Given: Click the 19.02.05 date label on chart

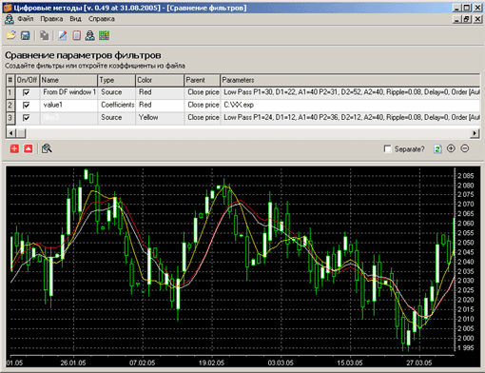Looking at the screenshot, I should point(211,363).
